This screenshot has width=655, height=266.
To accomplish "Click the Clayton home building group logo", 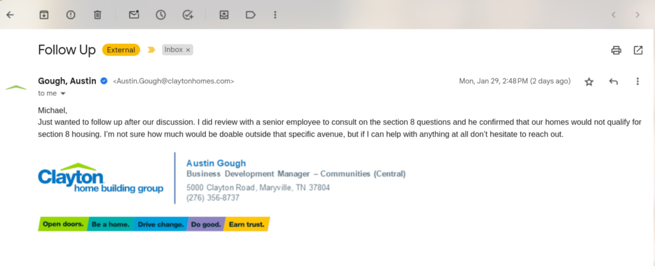I will click(100, 178).
